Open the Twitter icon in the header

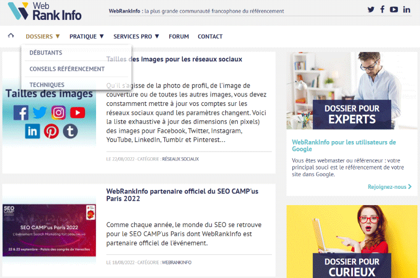(371, 10)
